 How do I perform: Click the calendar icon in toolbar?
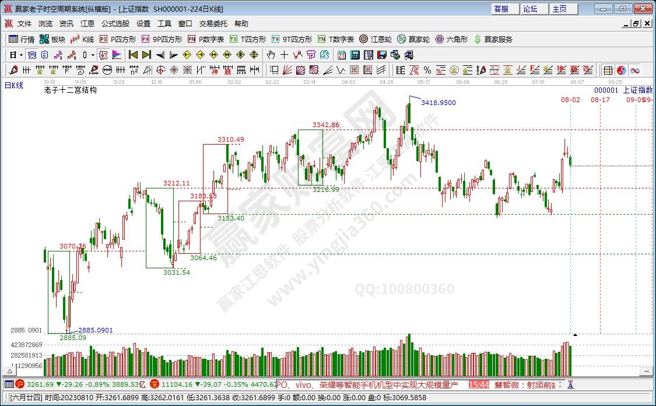coord(341,55)
